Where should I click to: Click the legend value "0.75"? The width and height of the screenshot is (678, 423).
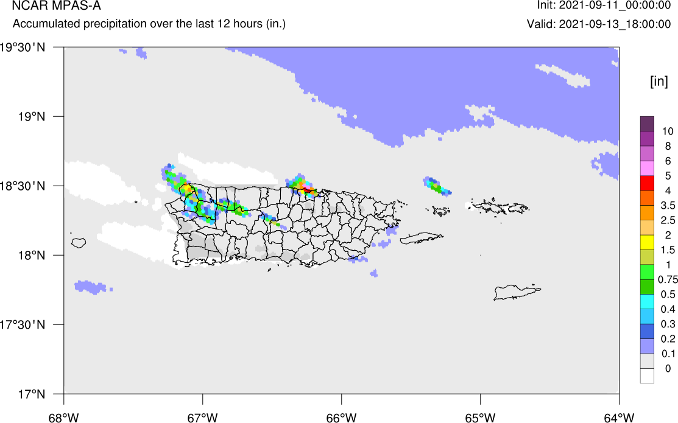(668, 279)
